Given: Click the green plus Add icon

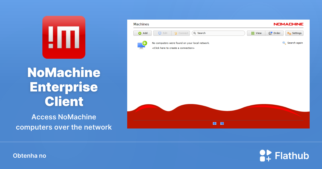Looking at the screenshot, I should [139, 33].
